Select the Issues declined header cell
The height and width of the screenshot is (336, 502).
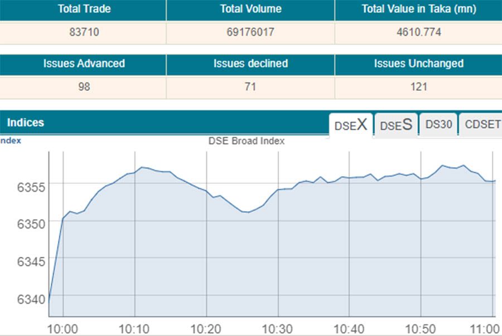pos(250,64)
